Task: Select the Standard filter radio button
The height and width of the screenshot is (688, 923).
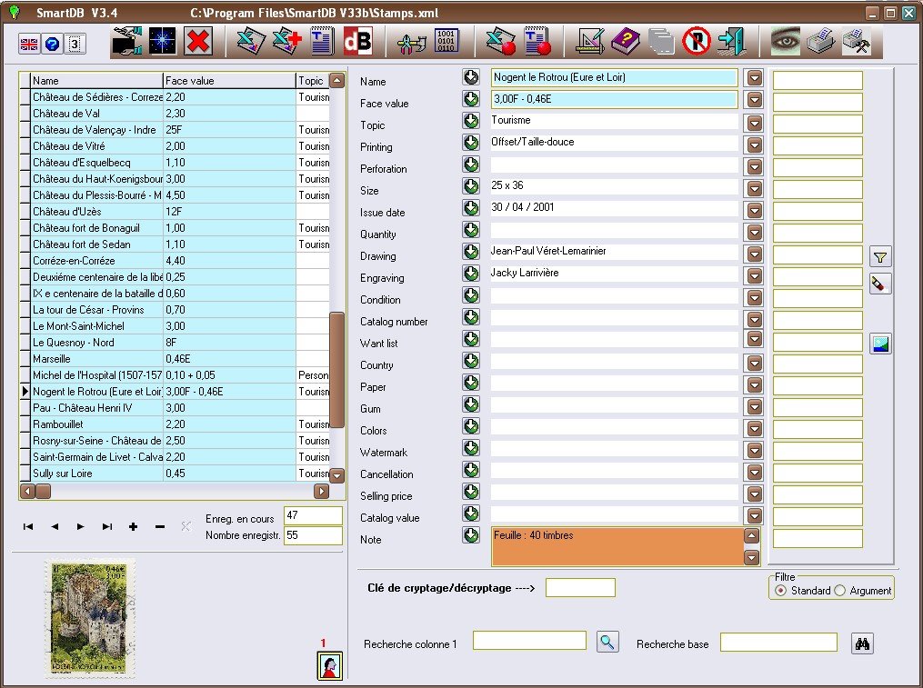Action: 780,591
